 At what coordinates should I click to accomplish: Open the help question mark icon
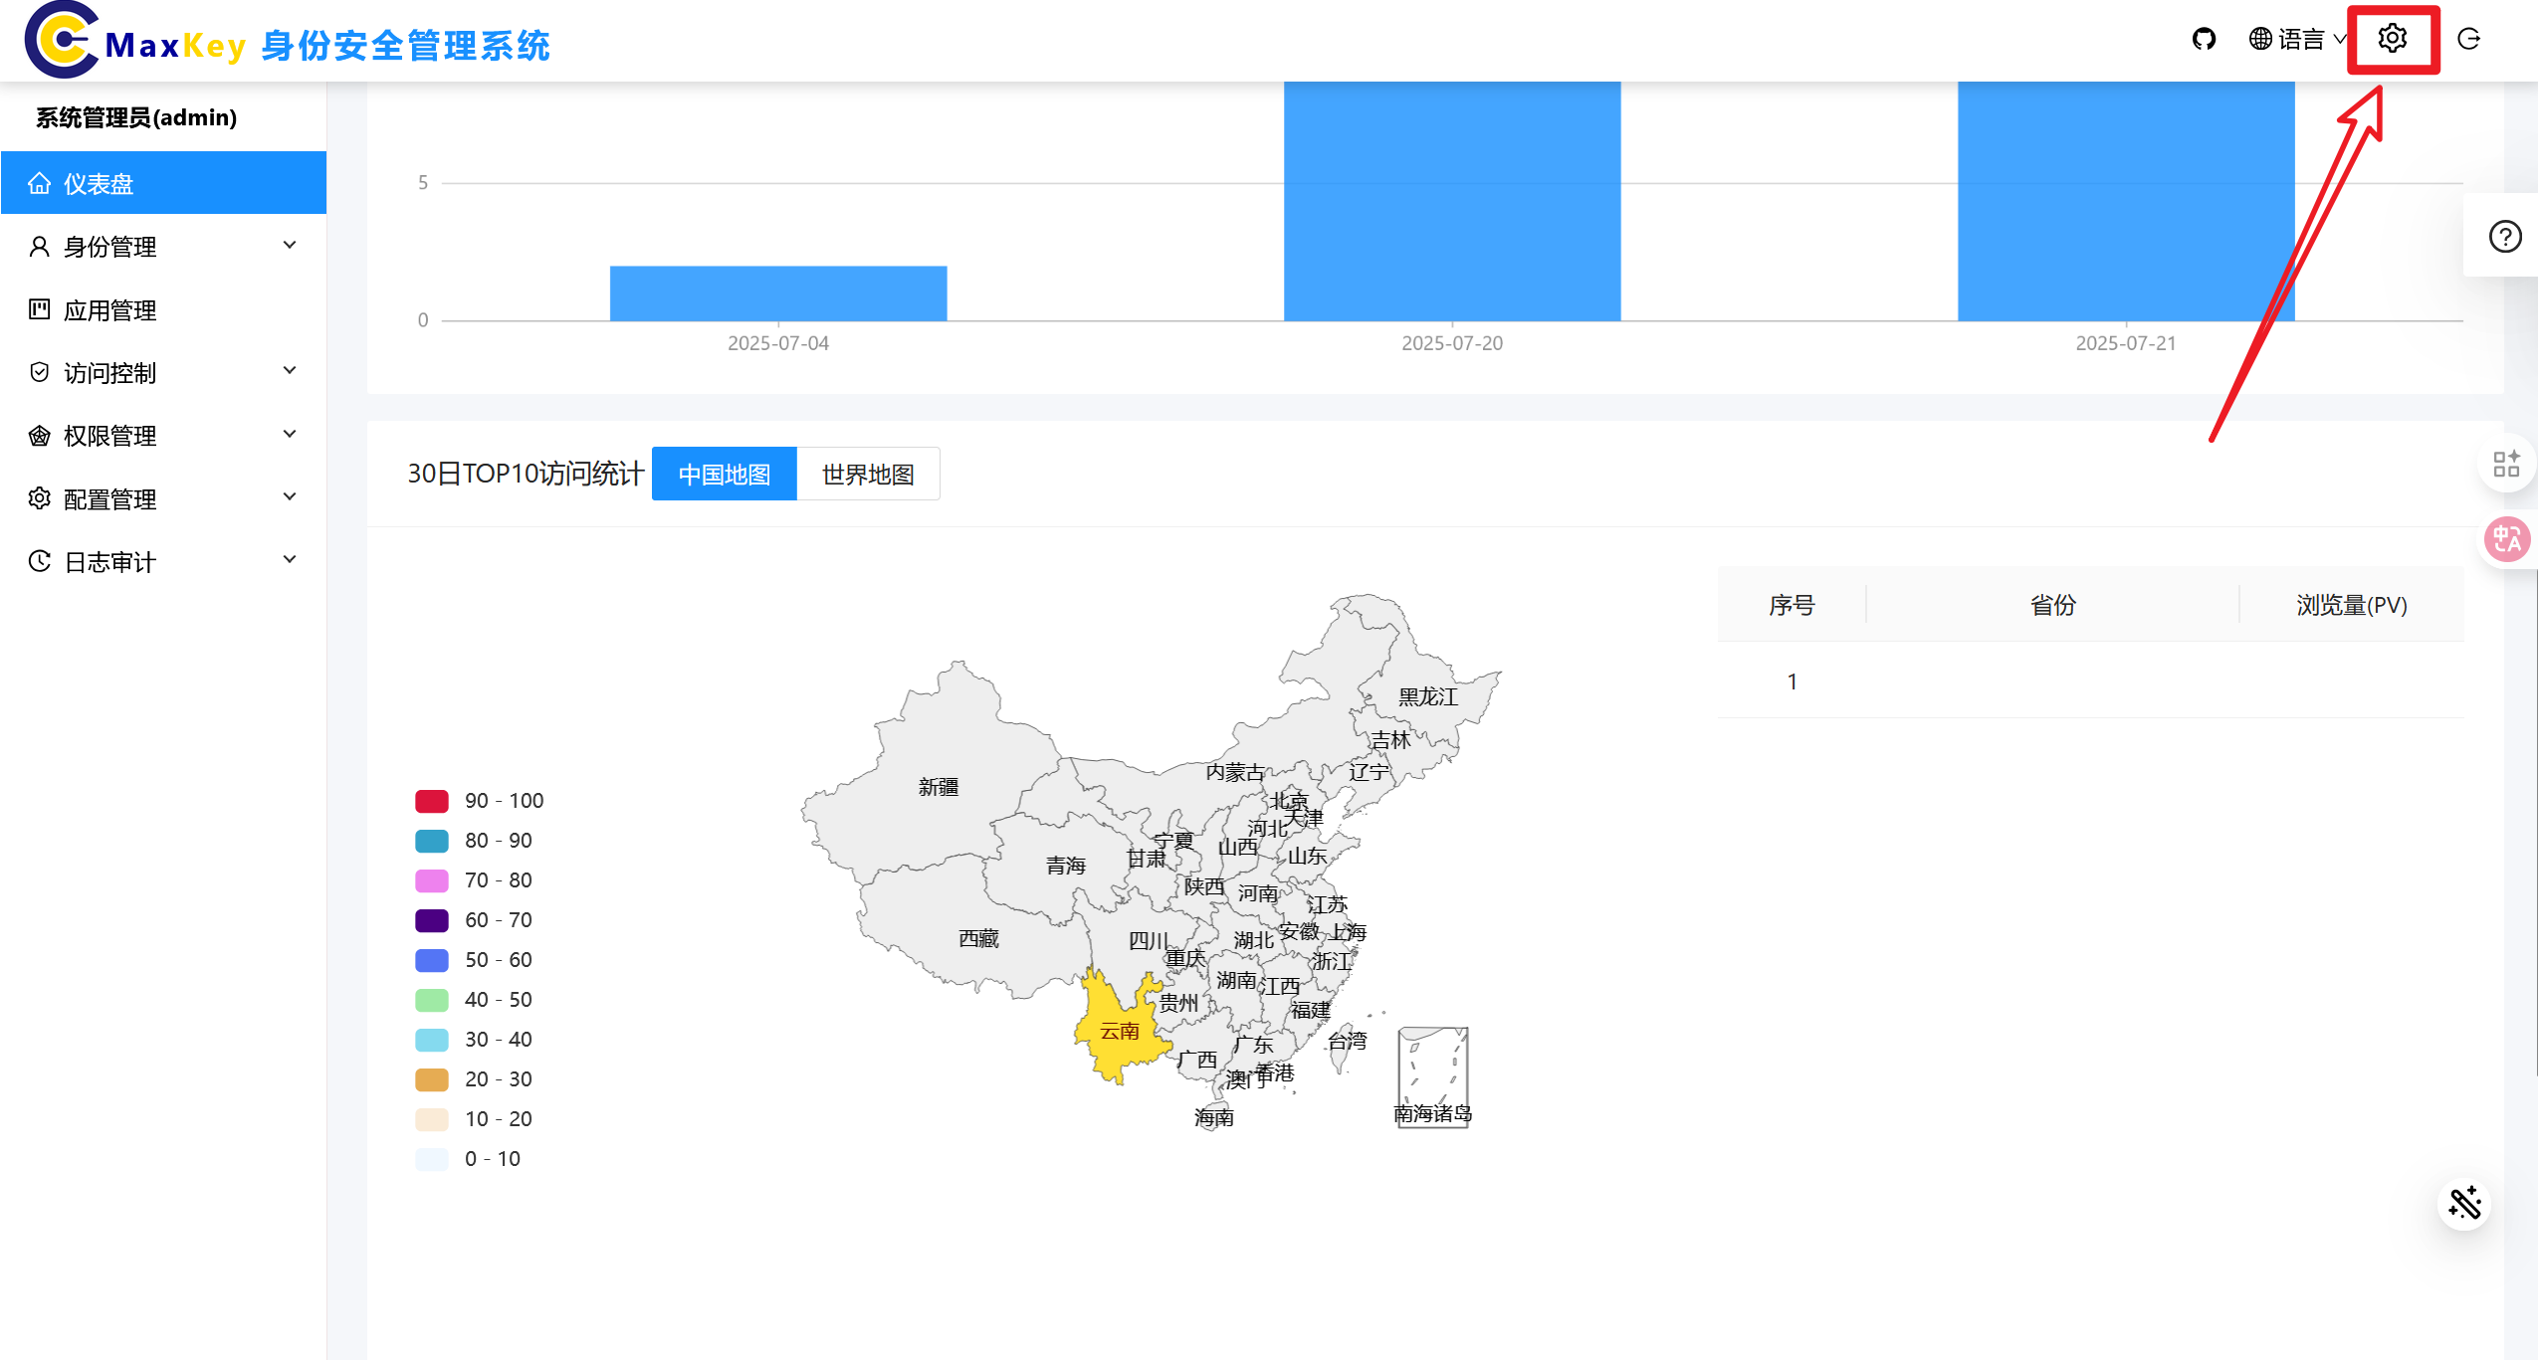point(2504,237)
